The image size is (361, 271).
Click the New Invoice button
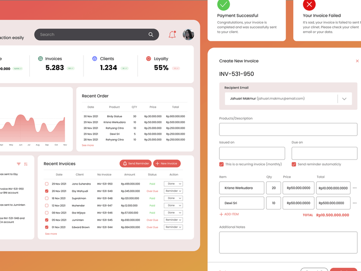(167, 164)
